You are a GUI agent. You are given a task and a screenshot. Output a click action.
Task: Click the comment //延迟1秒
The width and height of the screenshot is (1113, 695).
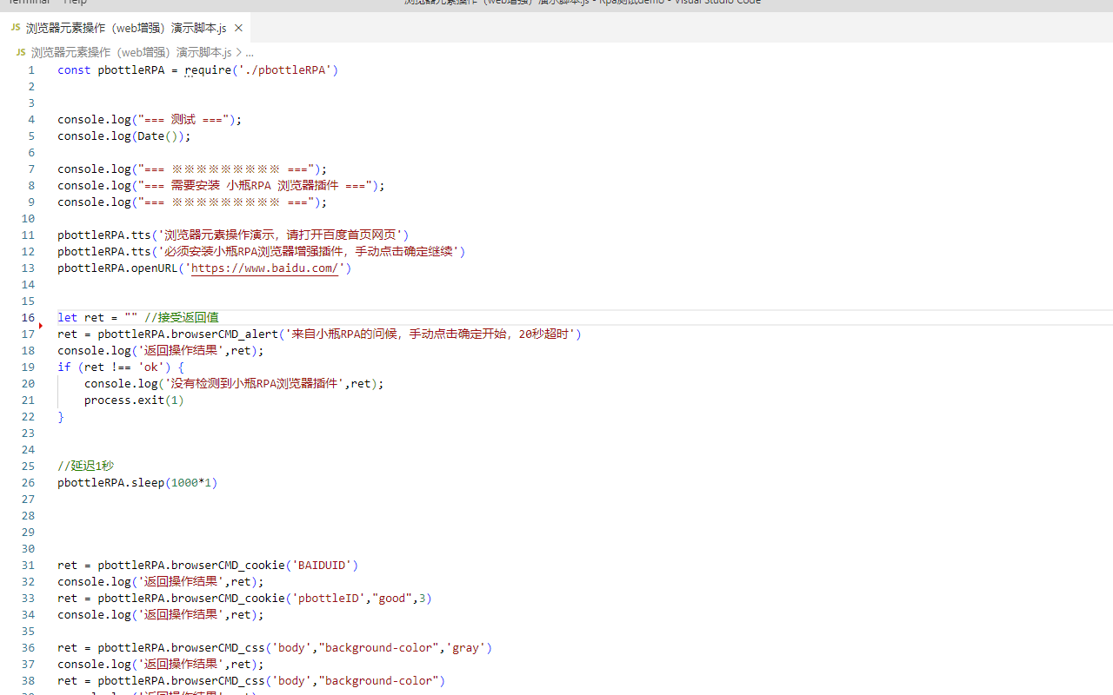[85, 466]
